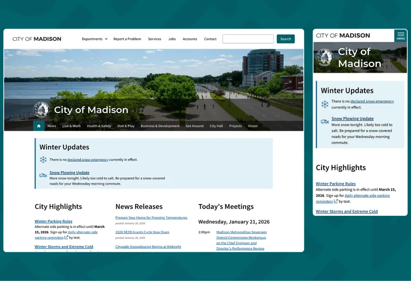This screenshot has height=281, width=411.
Task: Open mobile declared snow emergency link
Action: (x=372, y=101)
